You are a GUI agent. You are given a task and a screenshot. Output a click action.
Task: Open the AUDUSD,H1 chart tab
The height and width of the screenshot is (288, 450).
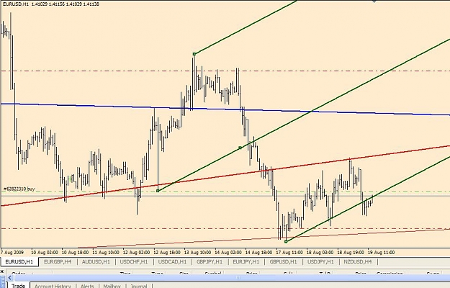click(96, 261)
